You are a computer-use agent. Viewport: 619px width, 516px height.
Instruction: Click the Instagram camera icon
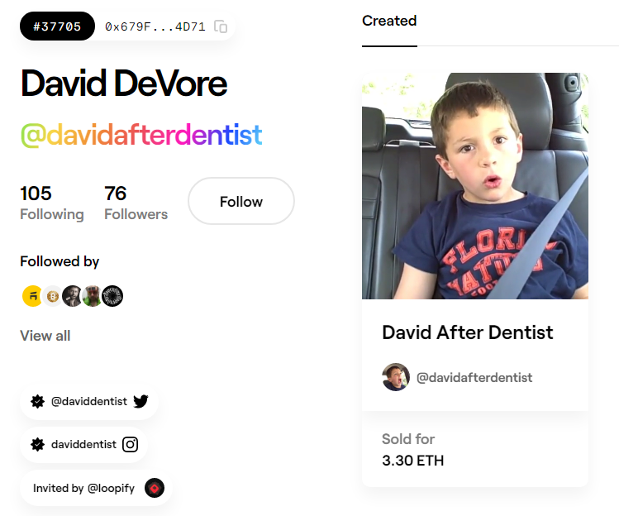coord(131,445)
